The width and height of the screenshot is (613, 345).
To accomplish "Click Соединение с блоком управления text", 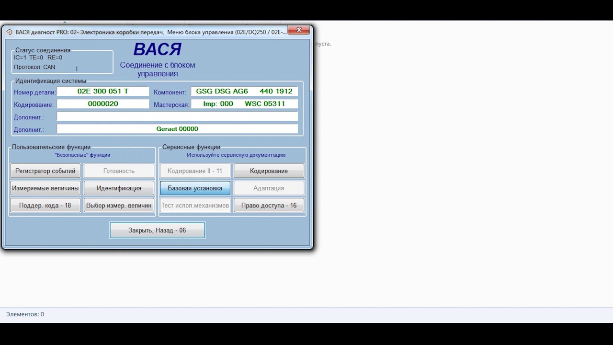I will [158, 69].
